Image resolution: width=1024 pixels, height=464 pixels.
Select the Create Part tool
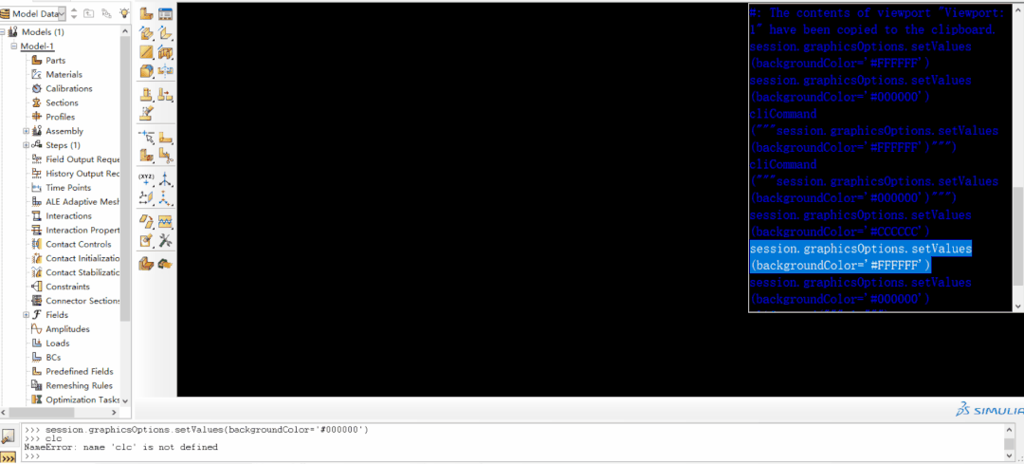click(x=147, y=13)
